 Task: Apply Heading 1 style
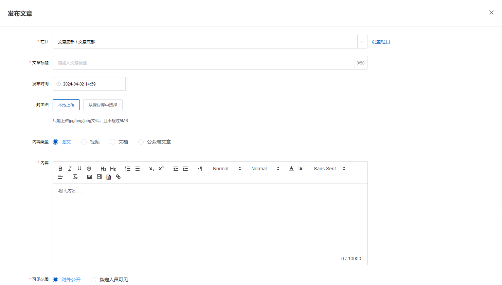point(103,169)
